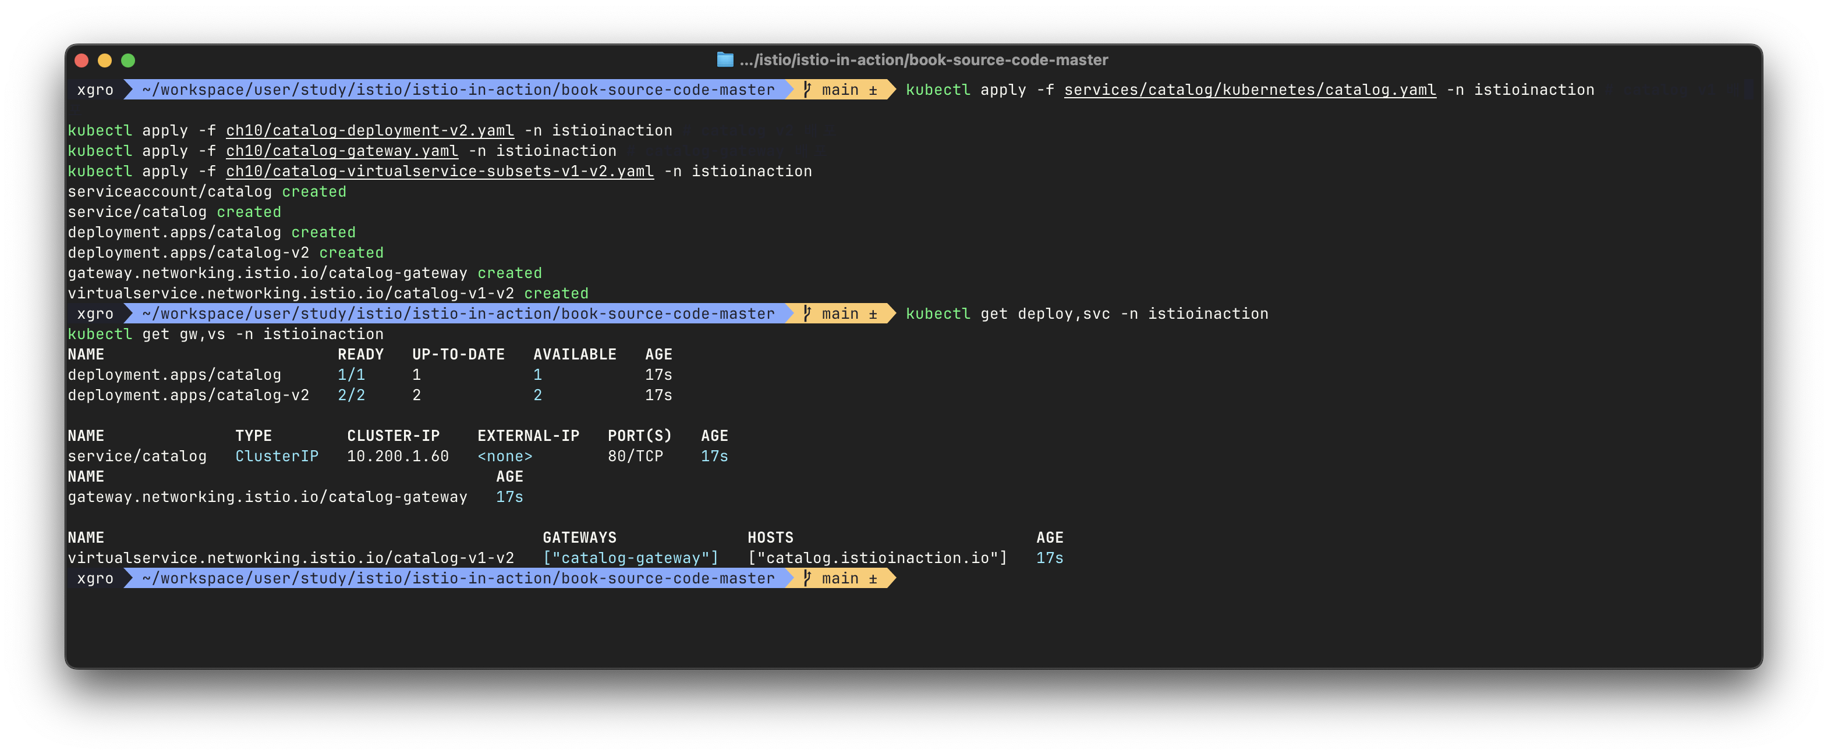
Task: Click ch10/catalog-virtualservice-subsets-v1-v2.yaml path
Action: pyautogui.click(x=440, y=172)
